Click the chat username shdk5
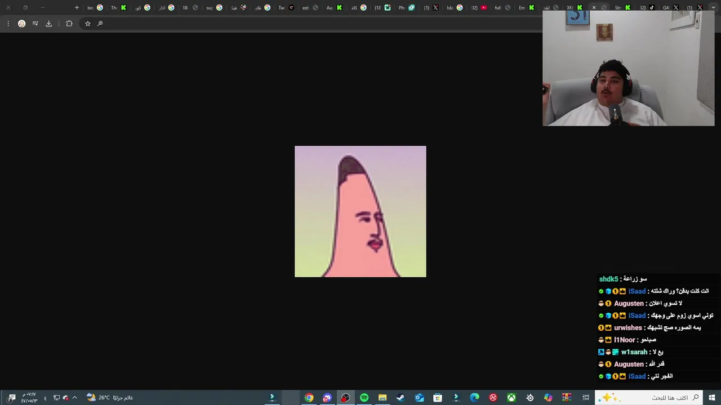 click(608, 279)
